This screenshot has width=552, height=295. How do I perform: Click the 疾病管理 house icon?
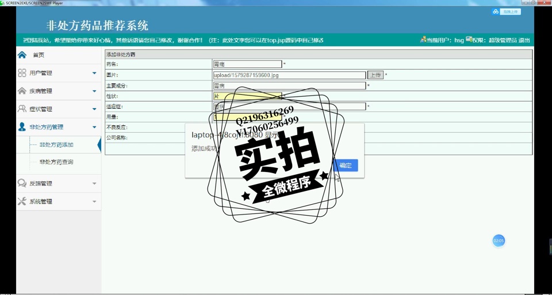coord(22,91)
